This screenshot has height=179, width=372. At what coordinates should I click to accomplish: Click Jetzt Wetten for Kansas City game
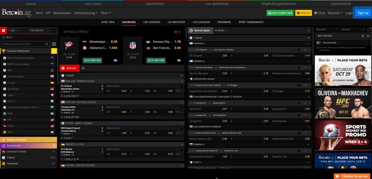[x=156, y=60]
